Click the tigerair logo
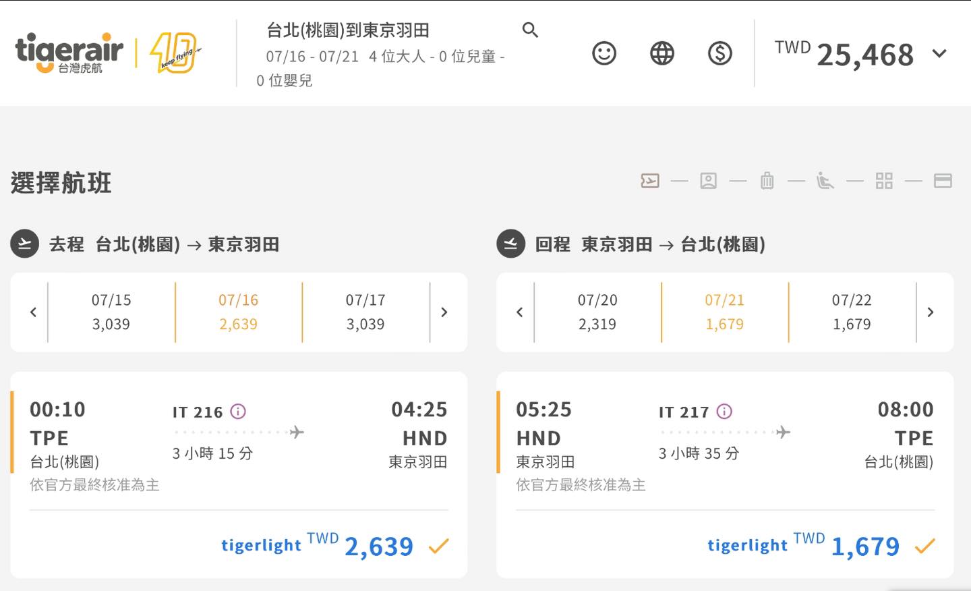Image resolution: width=971 pixels, height=591 pixels. [69, 53]
